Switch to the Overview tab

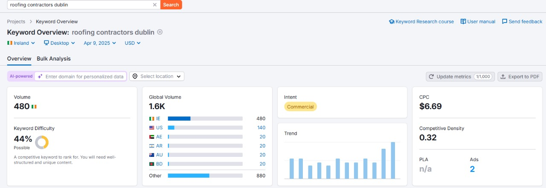[19, 59]
